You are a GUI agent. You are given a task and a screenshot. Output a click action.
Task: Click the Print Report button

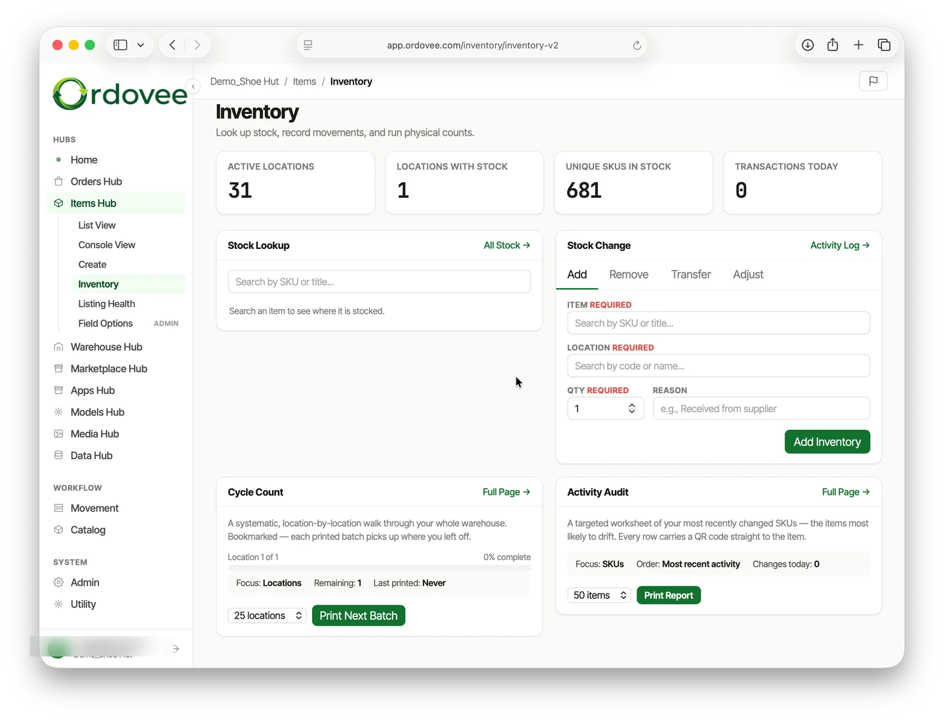[669, 596]
